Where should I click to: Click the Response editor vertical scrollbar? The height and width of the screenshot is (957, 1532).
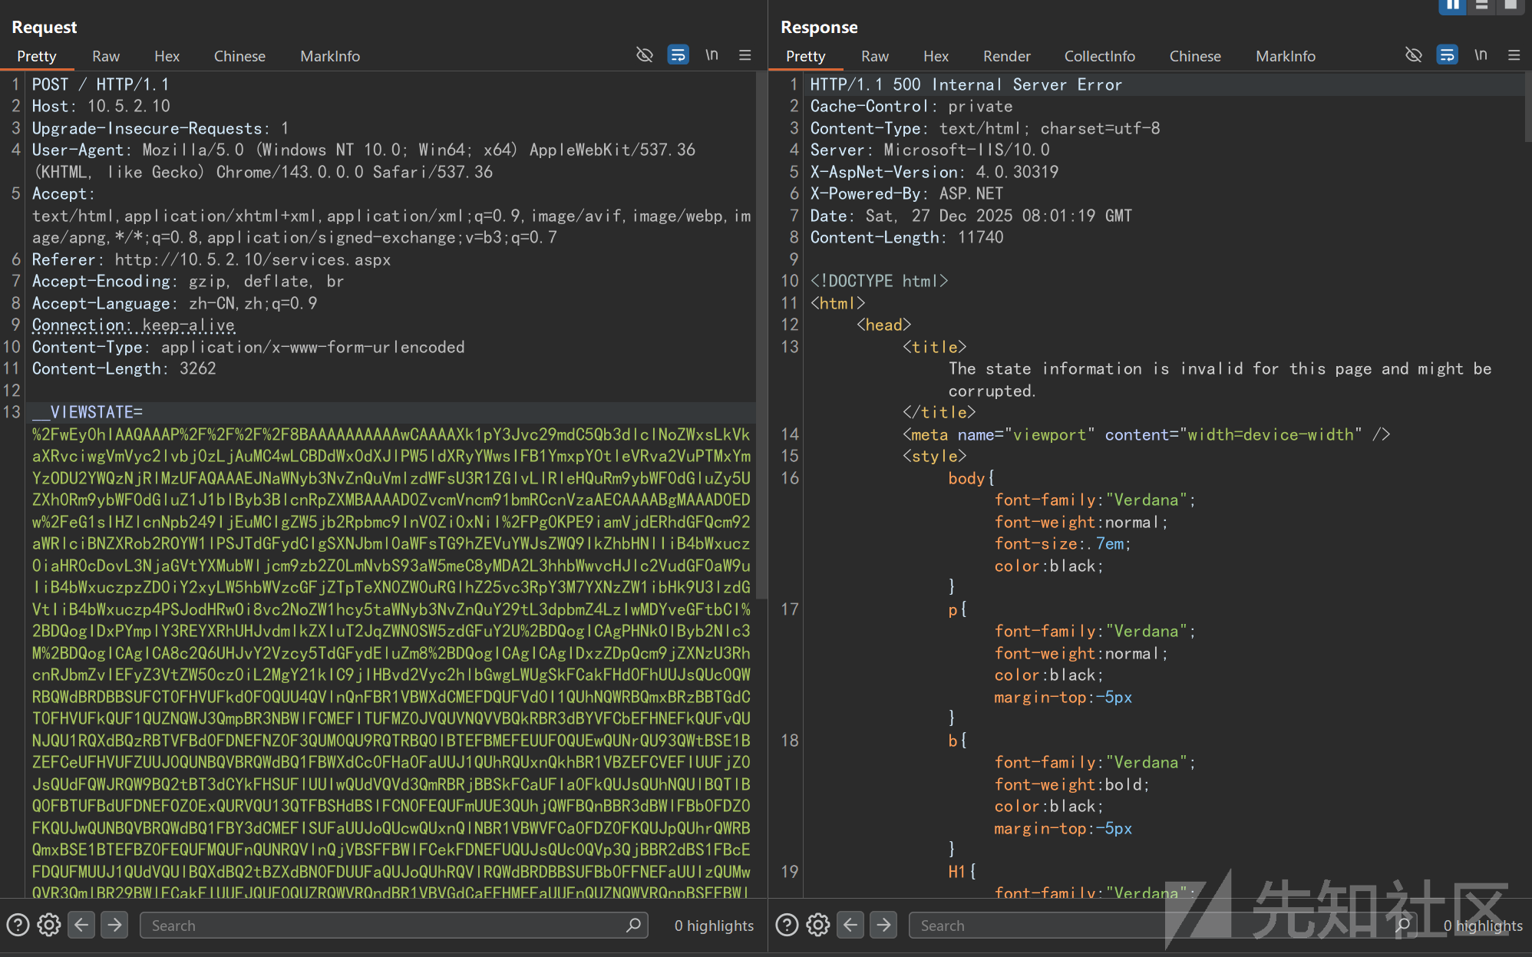1527,107
